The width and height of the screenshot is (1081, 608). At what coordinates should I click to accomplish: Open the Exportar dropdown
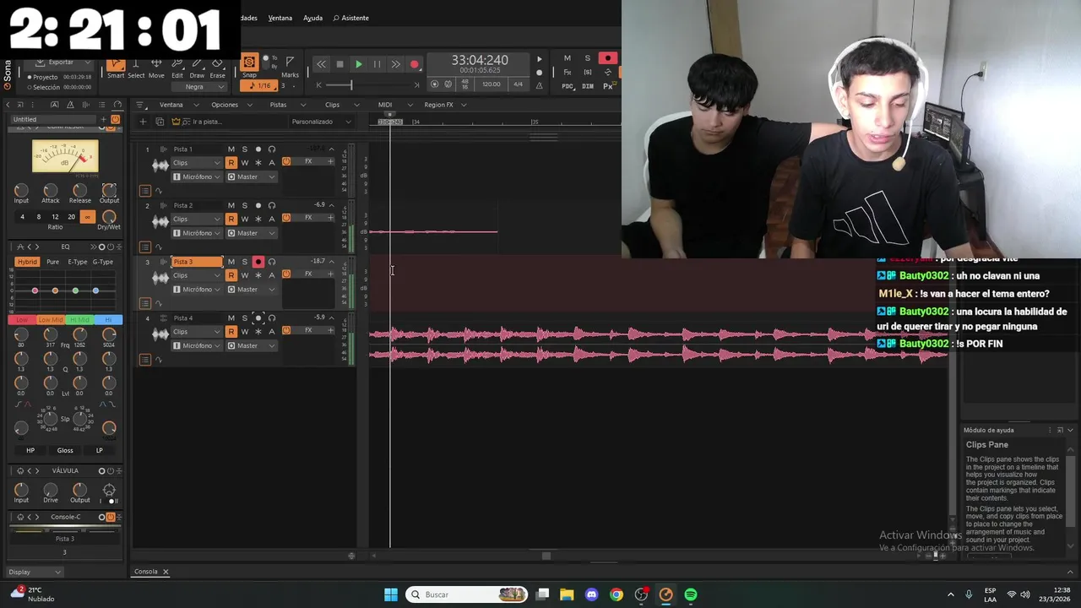63,62
